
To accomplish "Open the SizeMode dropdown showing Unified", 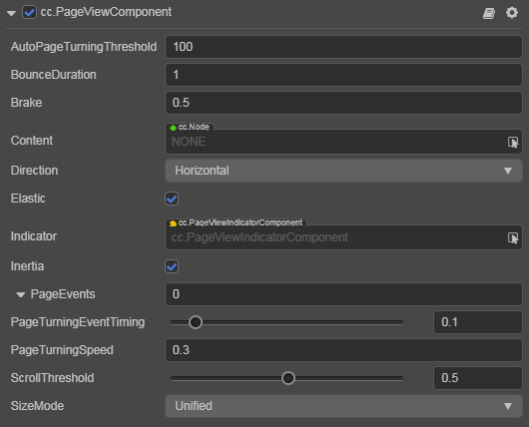I will 343,406.
